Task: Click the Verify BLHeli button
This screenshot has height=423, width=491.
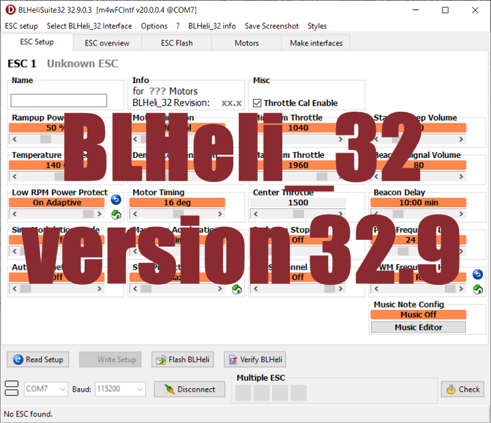Action: (x=255, y=360)
